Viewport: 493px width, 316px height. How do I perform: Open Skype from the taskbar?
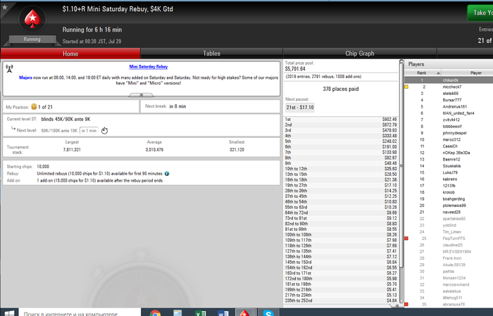268,313
